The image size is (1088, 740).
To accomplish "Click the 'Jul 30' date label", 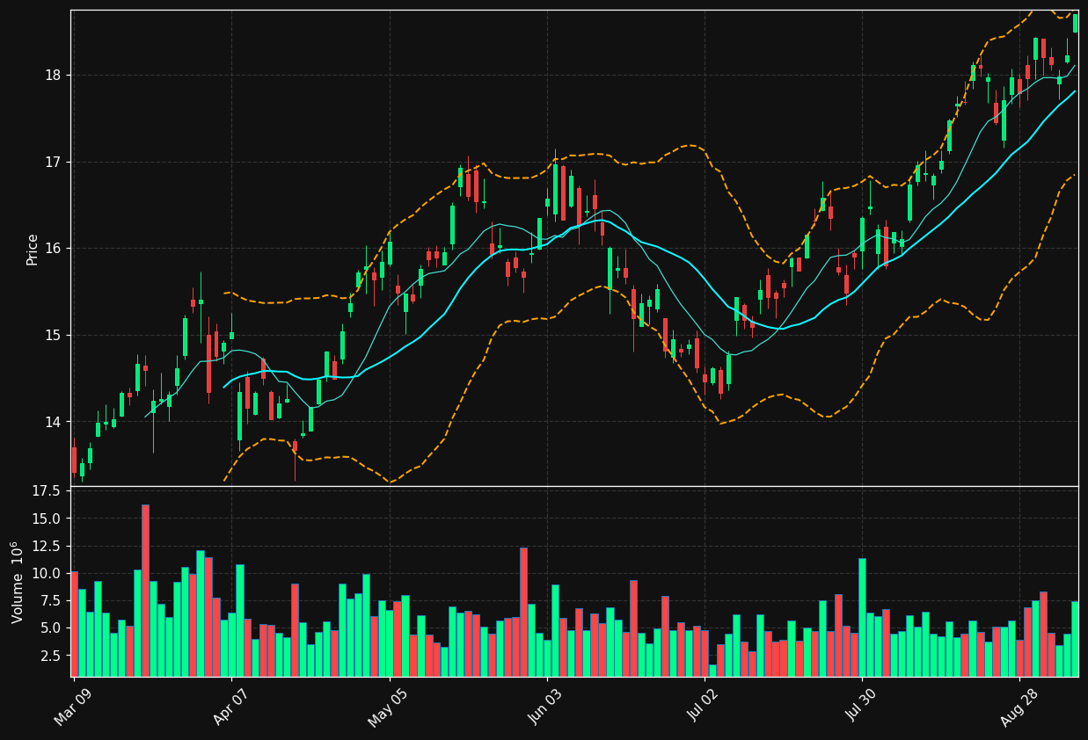I will 860,707.
